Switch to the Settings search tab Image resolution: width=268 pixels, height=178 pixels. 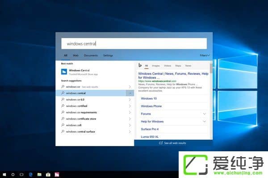click(108, 55)
